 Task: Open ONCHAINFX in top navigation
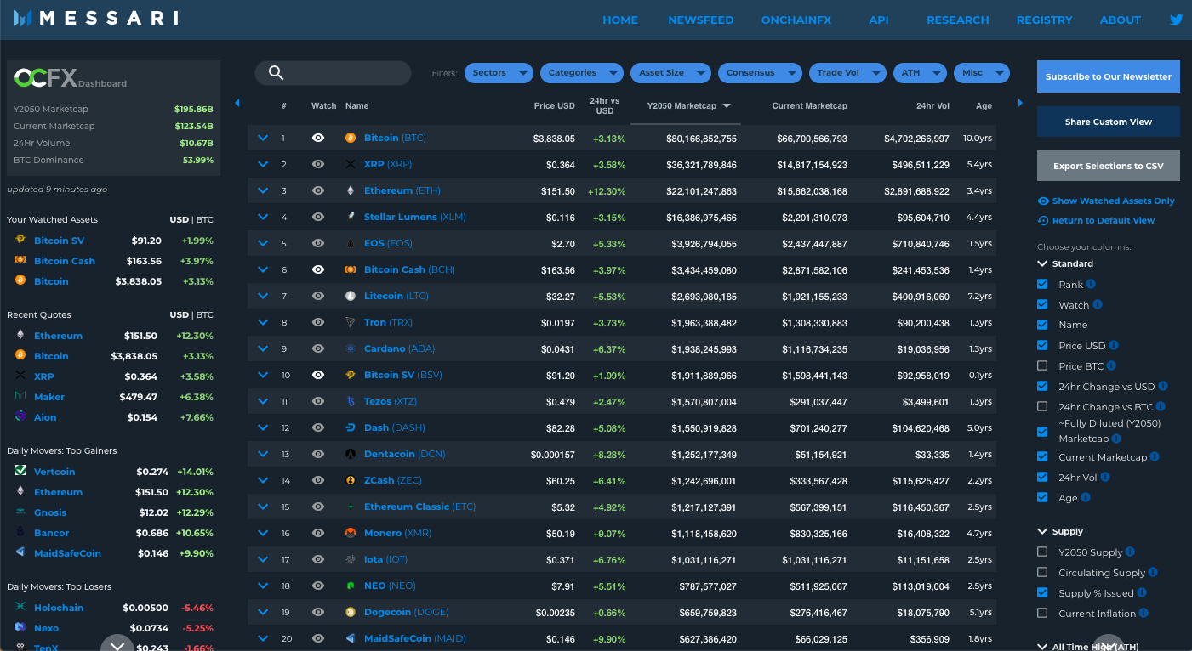click(x=796, y=20)
